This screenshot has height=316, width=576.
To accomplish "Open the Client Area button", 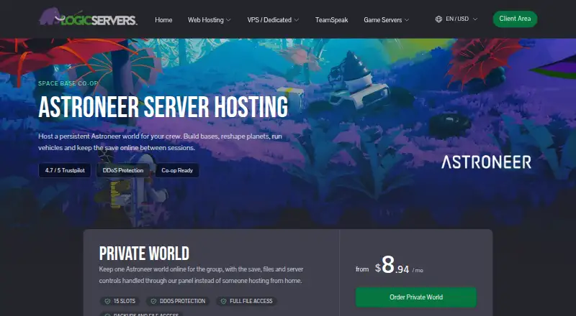I will 515,19.
